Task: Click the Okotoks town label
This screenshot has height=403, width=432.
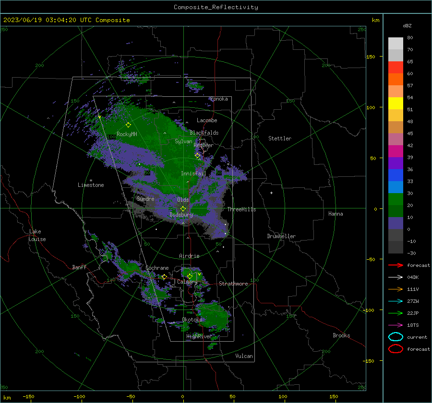Action: (192, 319)
